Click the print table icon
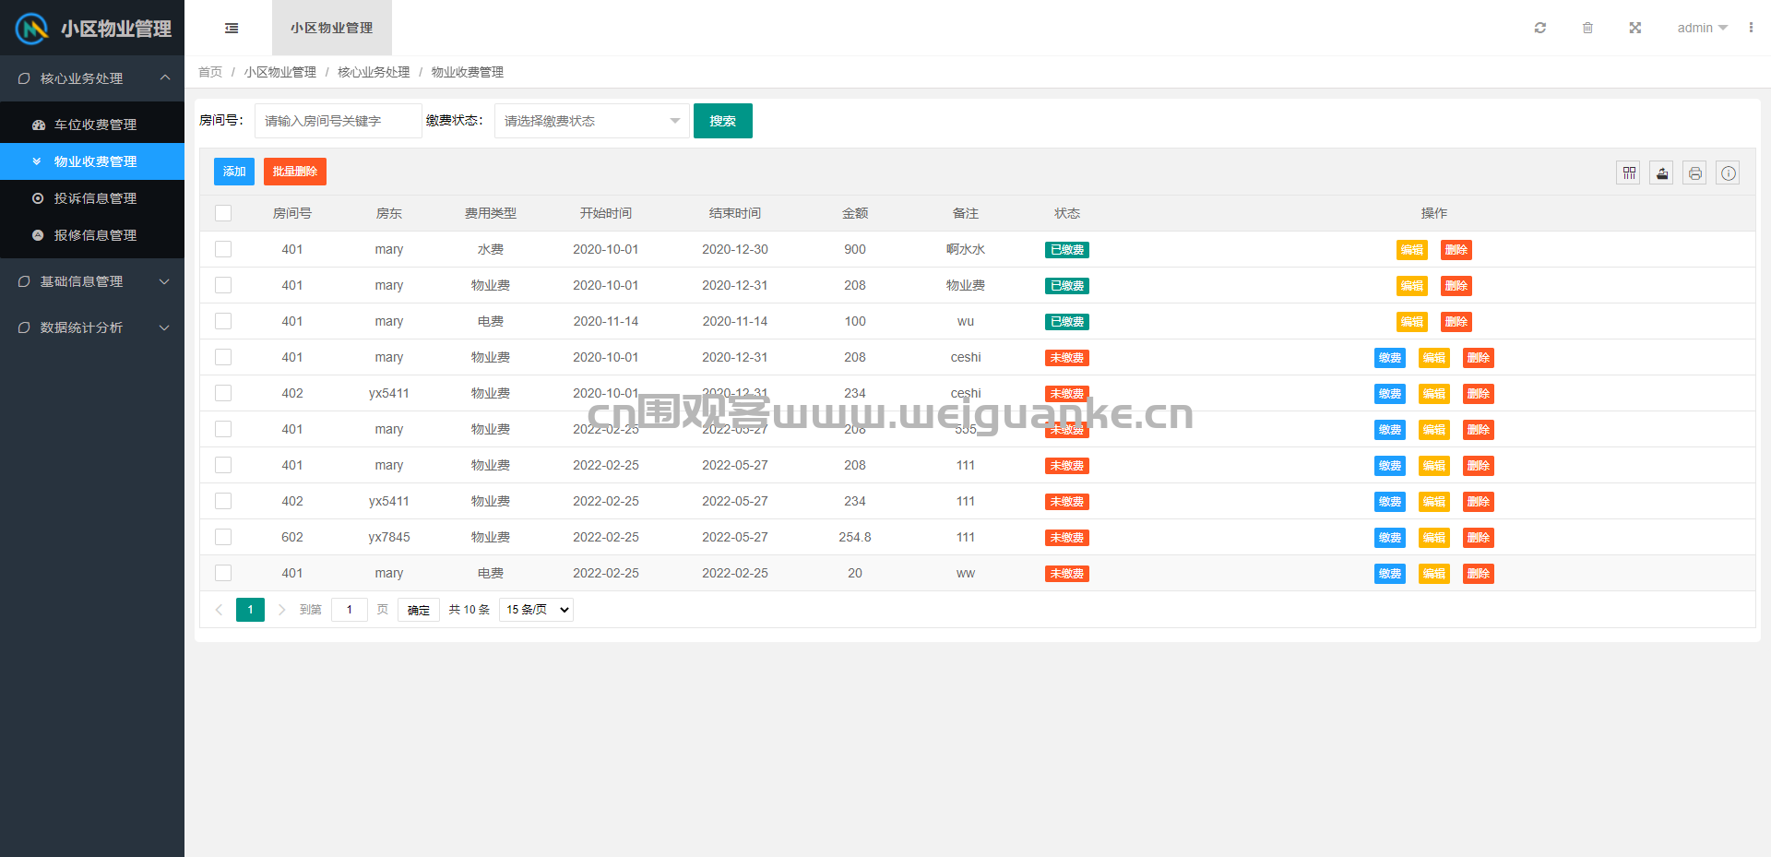 click(1695, 173)
